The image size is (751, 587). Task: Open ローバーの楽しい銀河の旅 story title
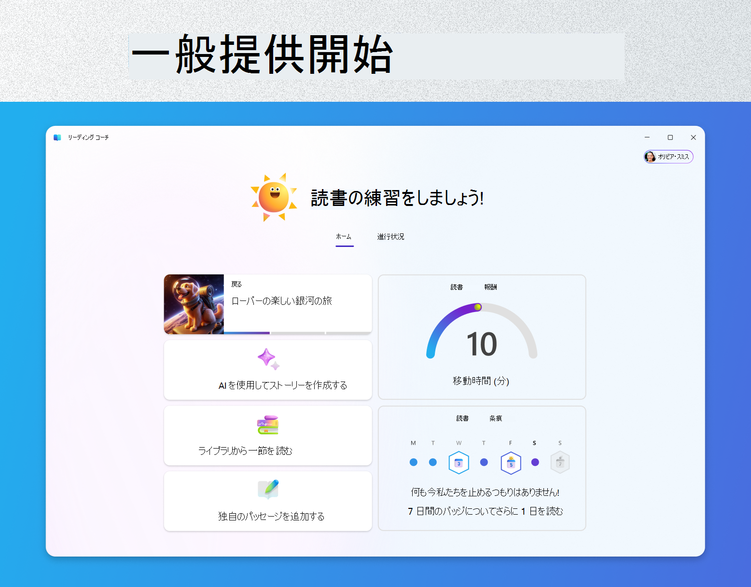[282, 301]
